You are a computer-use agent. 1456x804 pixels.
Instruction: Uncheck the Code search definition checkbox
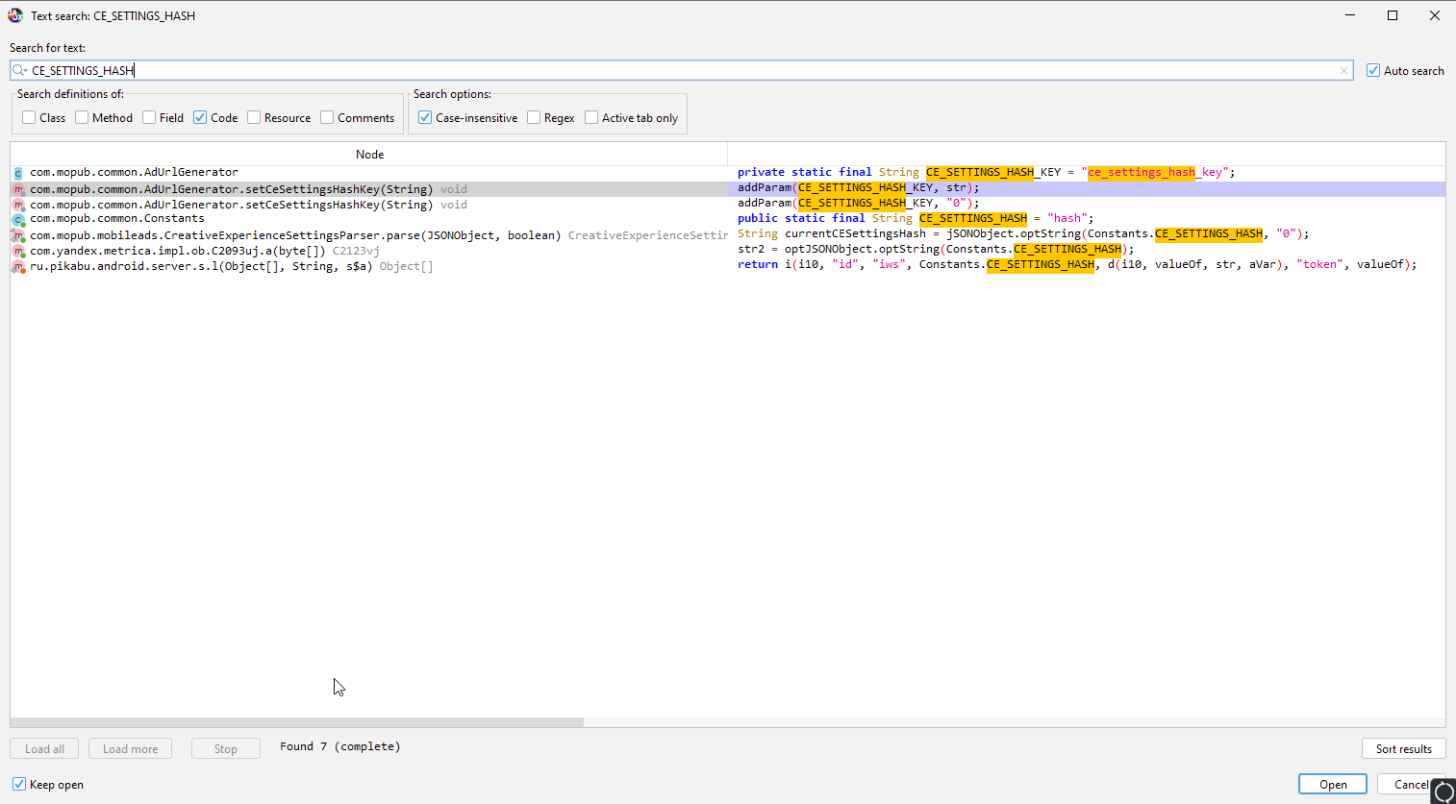200,117
